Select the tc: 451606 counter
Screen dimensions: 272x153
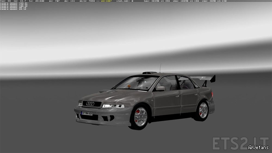(37, 1)
